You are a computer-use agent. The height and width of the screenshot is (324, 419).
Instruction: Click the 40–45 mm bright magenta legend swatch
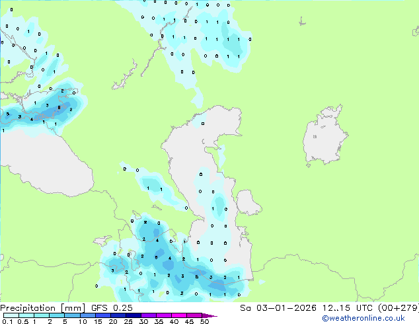(x=179, y=315)
